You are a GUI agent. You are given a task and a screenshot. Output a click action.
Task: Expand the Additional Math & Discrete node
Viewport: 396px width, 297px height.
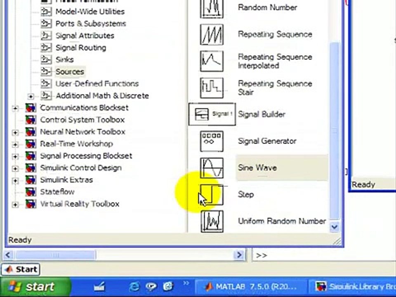(31, 97)
